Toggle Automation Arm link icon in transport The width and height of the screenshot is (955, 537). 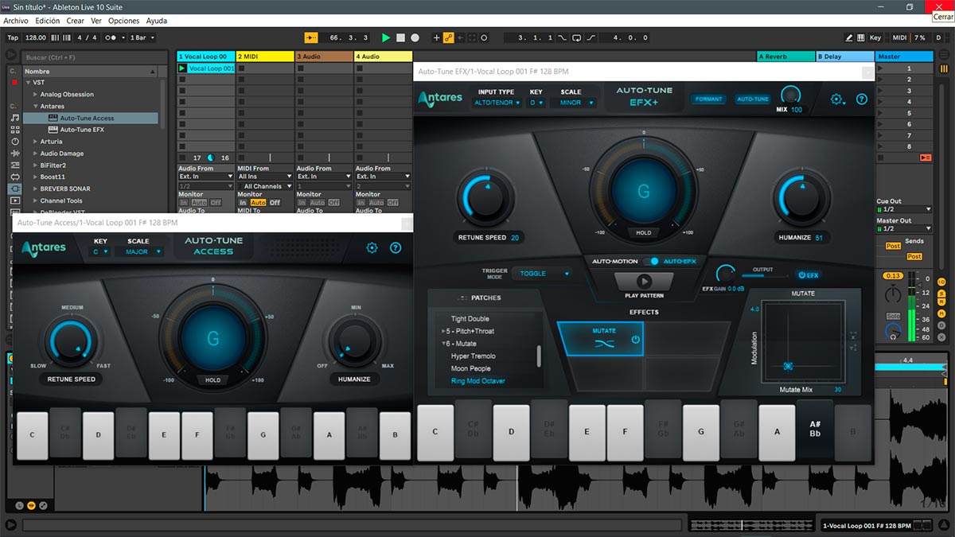[x=448, y=37]
